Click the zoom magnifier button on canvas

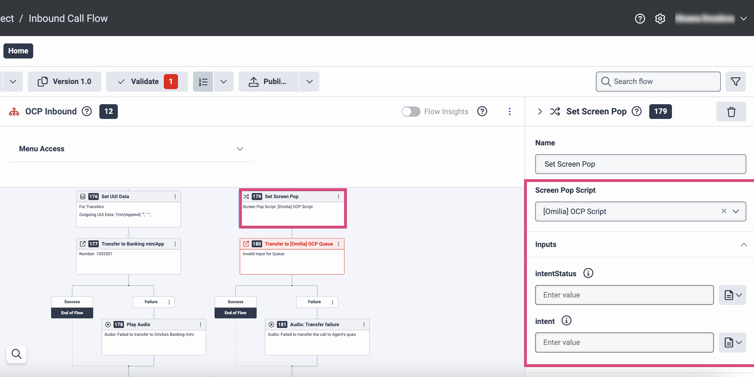pos(16,354)
